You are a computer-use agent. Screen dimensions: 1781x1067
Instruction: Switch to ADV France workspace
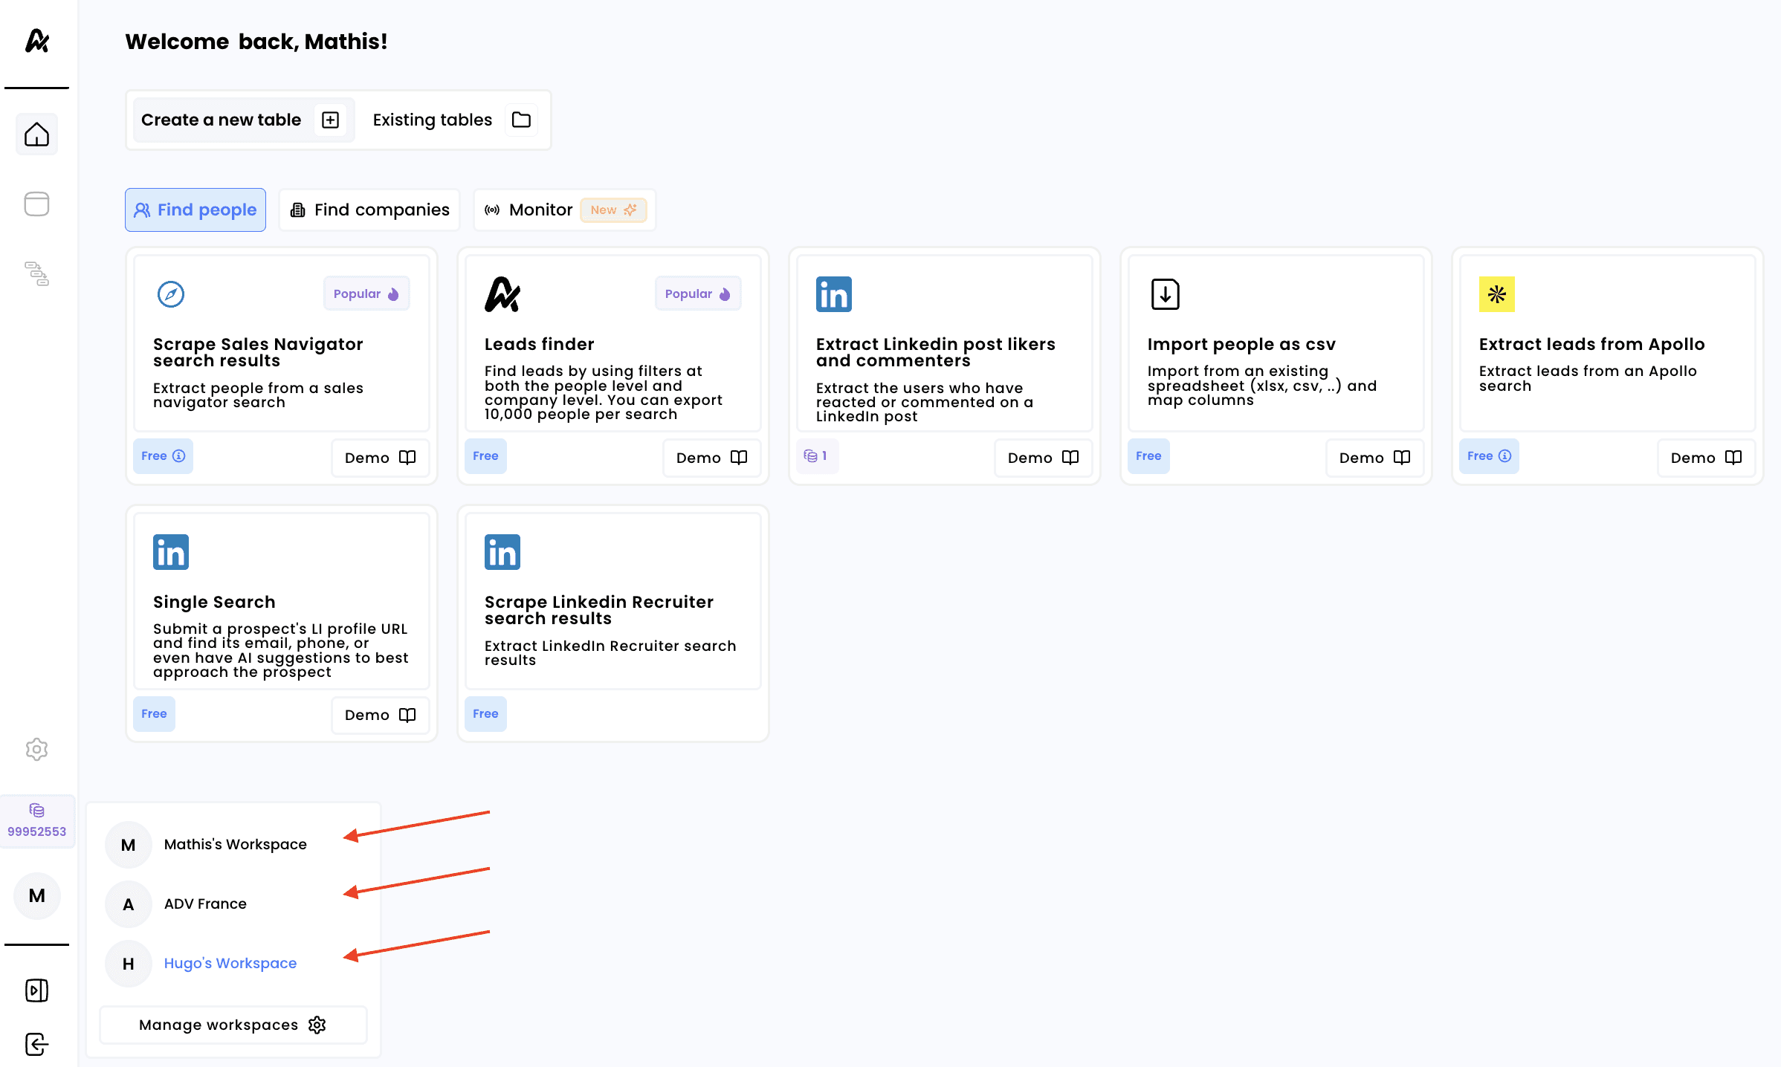click(205, 904)
